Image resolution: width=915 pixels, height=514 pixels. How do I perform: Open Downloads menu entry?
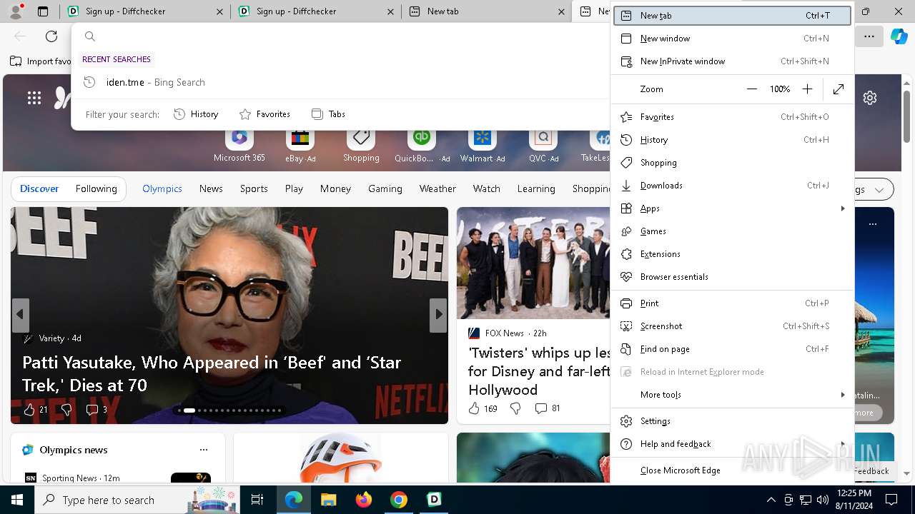[733, 186]
